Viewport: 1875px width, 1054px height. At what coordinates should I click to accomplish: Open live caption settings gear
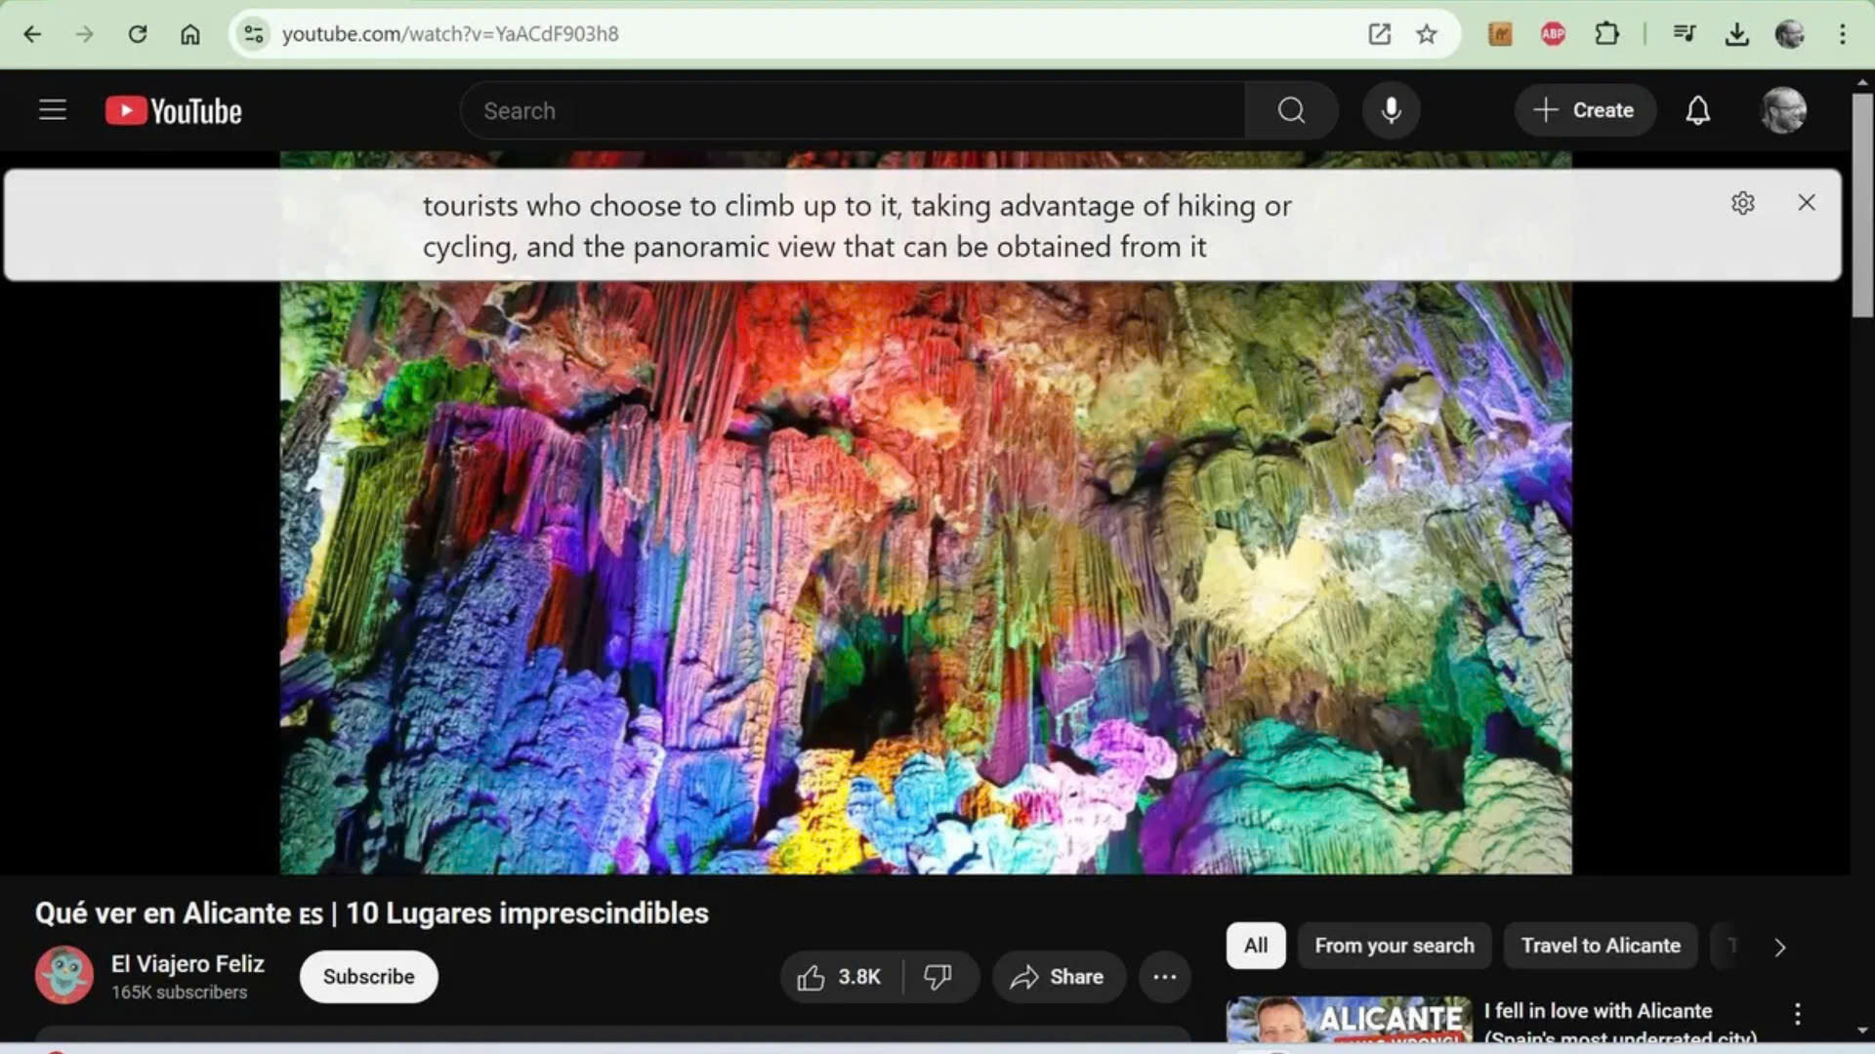coord(1742,203)
